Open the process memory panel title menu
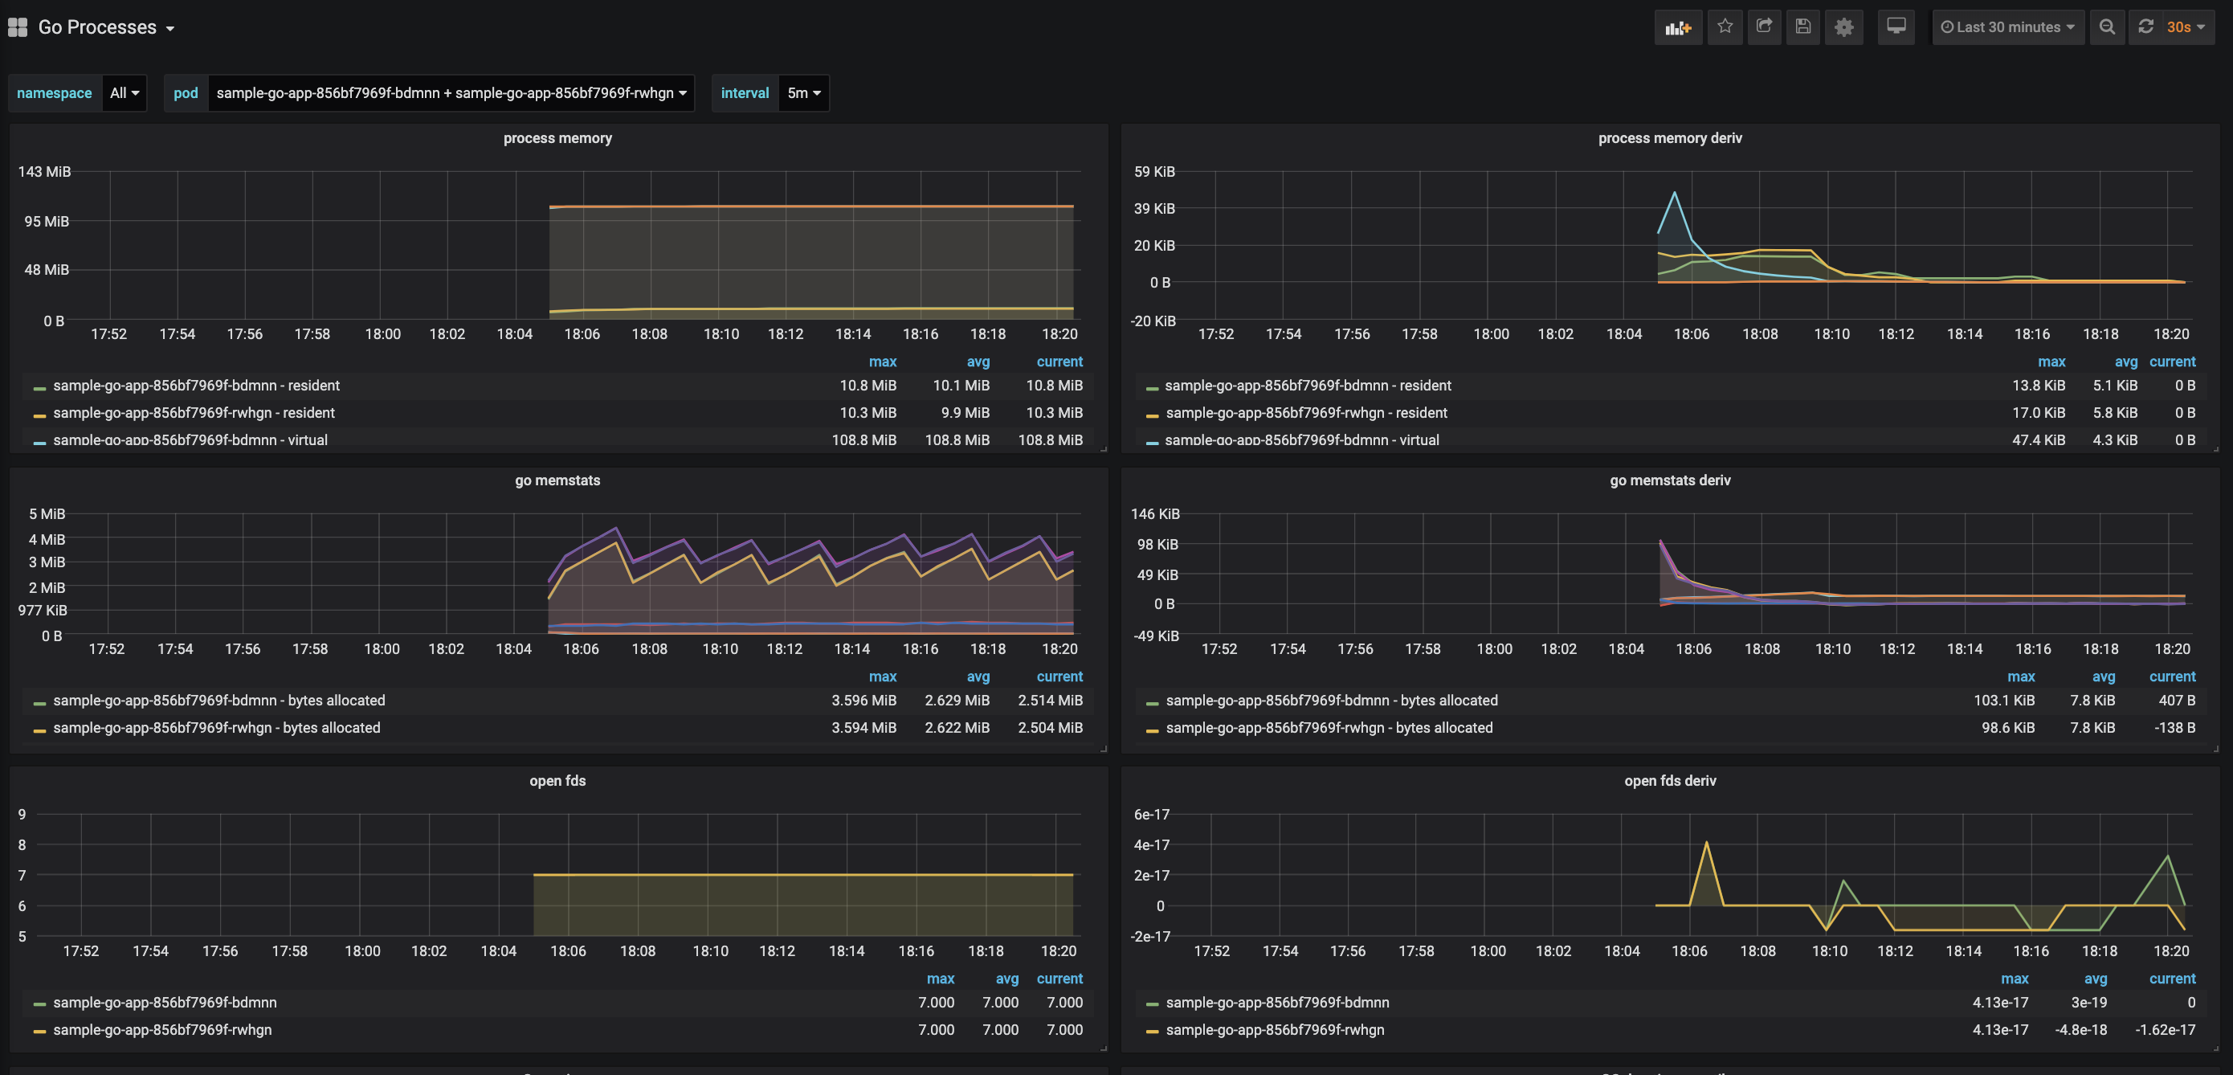Viewport: 2233px width, 1075px height. pos(557,138)
